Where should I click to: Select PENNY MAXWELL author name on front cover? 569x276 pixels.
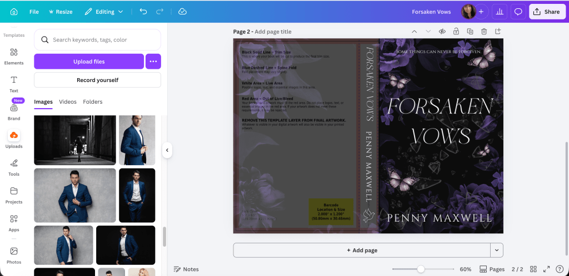[440, 218]
